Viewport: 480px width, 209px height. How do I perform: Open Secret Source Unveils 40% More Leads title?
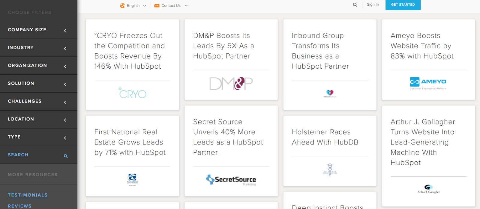(228, 137)
